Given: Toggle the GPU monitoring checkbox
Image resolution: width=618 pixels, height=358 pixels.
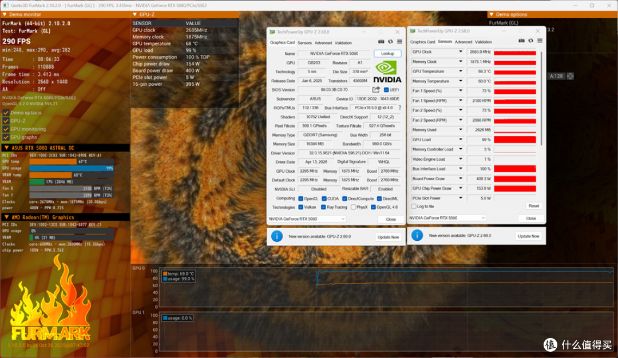Looking at the screenshot, I should click(x=6, y=129).
